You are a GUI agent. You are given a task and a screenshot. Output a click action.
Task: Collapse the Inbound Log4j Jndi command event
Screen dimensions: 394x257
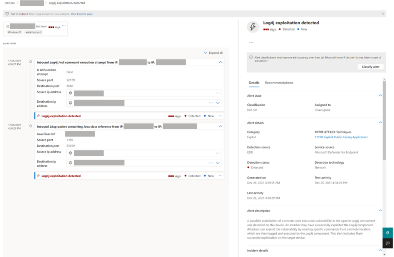click(x=220, y=62)
